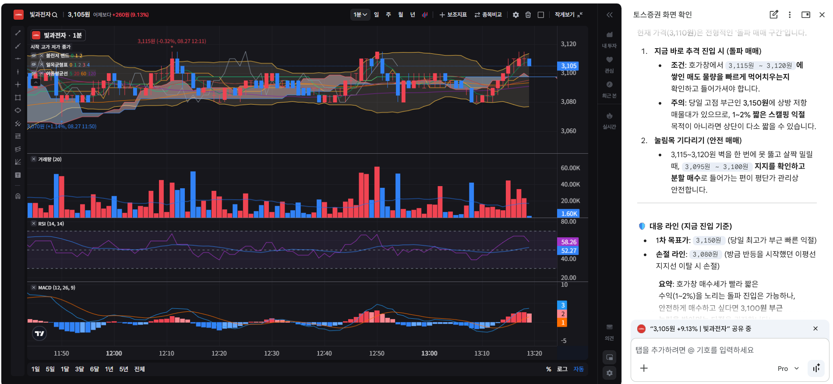
Task: Switch chart to 일 daily interval
Action: click(377, 15)
